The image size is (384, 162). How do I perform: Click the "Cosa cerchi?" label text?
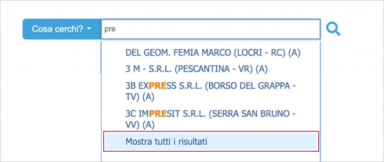(x=57, y=29)
